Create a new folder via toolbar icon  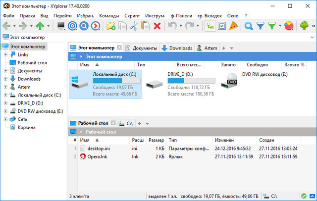tap(110, 26)
